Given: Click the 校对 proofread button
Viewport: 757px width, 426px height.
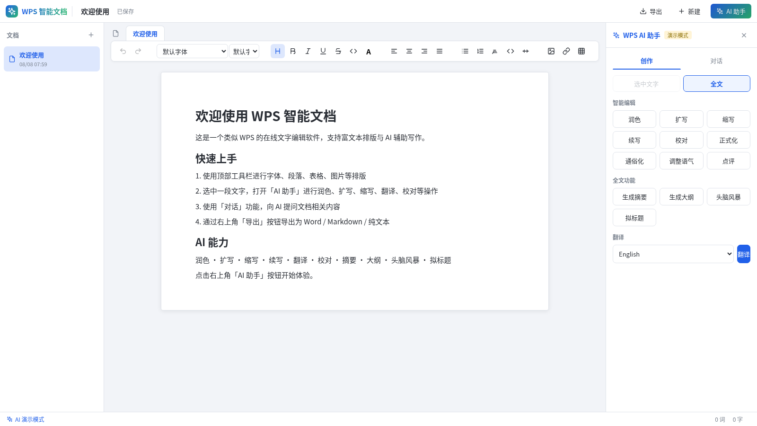Looking at the screenshot, I should click(681, 140).
